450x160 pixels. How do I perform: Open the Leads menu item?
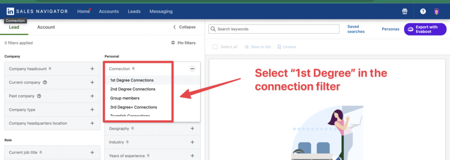click(134, 11)
